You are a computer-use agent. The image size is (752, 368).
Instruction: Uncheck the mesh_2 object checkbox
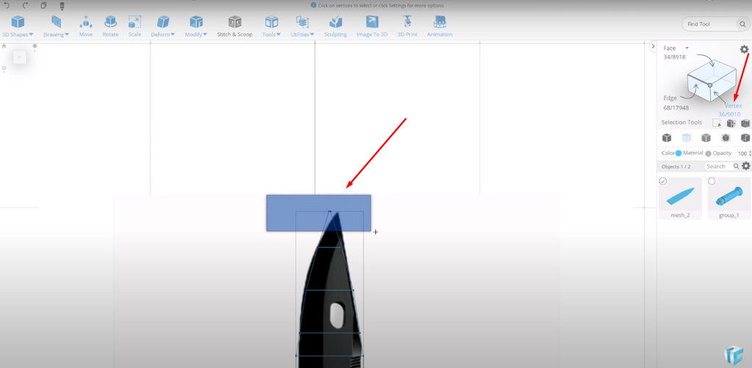(x=663, y=181)
